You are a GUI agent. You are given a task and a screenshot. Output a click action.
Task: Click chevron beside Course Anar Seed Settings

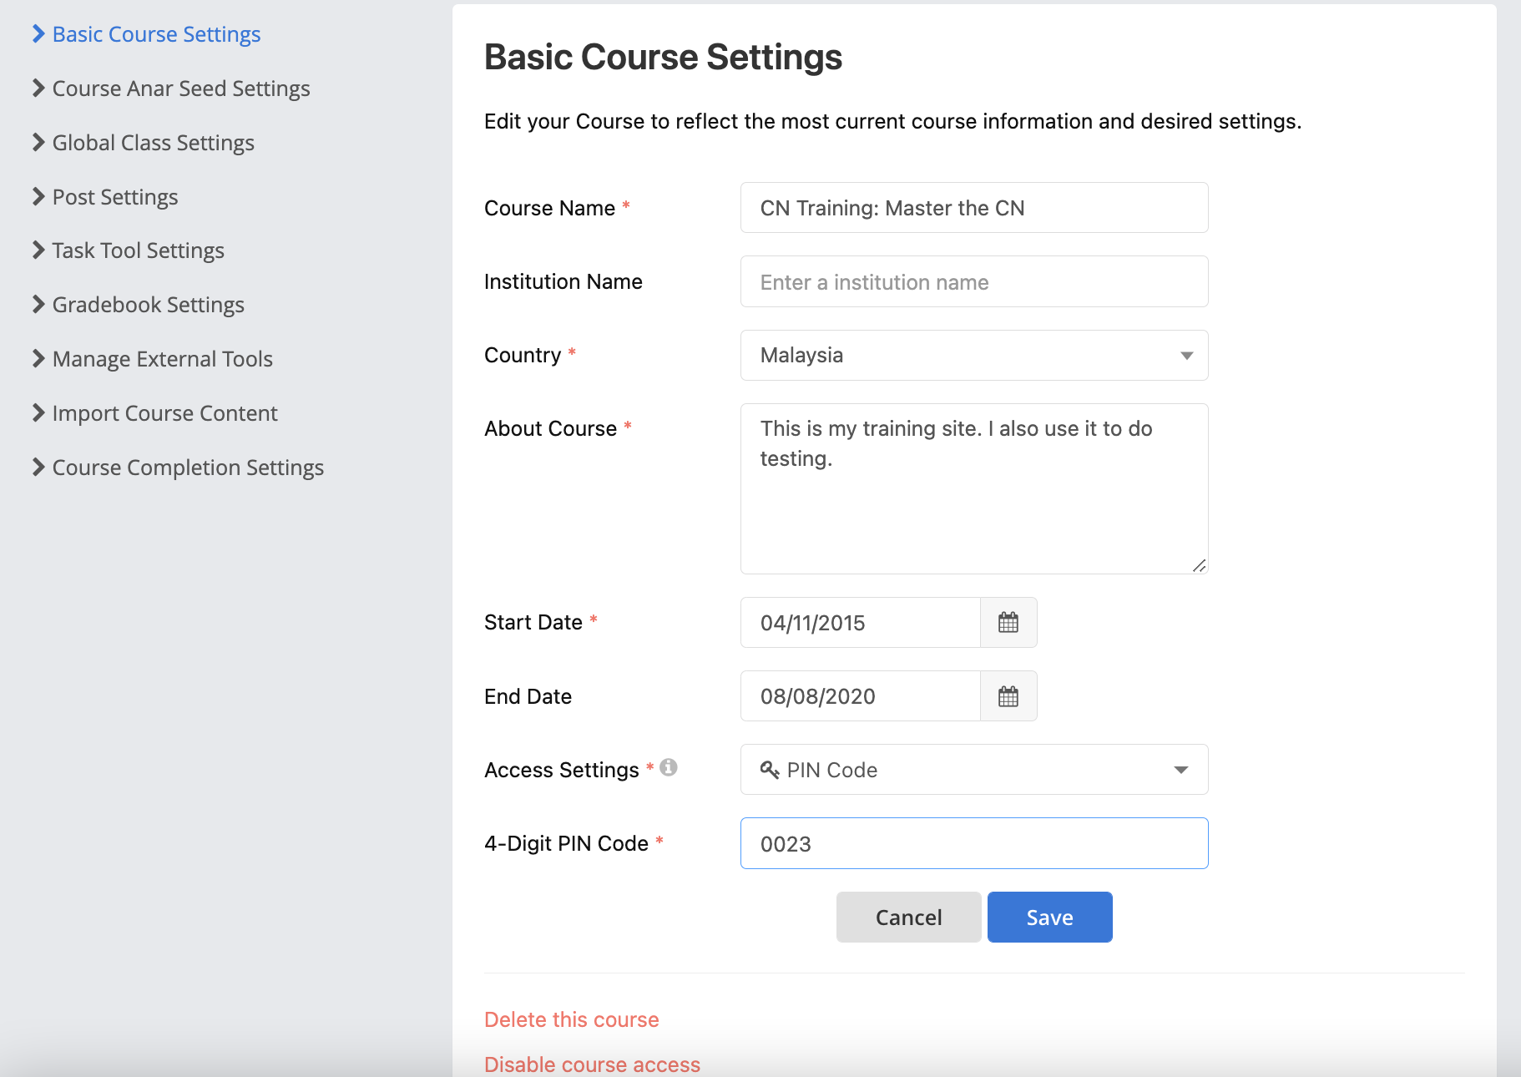[38, 88]
